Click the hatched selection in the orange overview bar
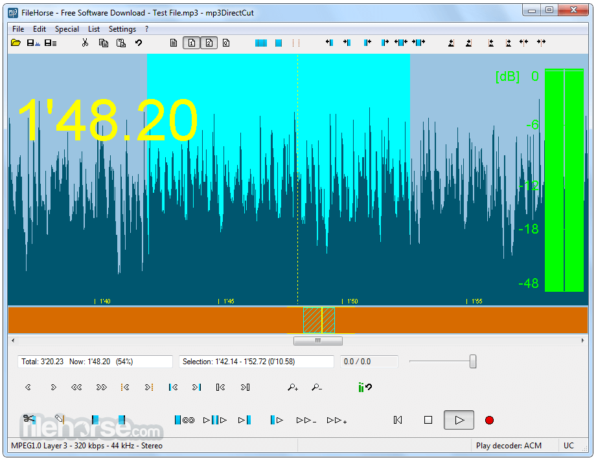The height and width of the screenshot is (460, 596). tap(319, 320)
